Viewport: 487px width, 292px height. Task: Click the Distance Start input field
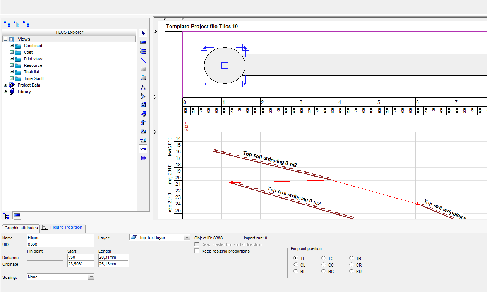tap(80, 257)
